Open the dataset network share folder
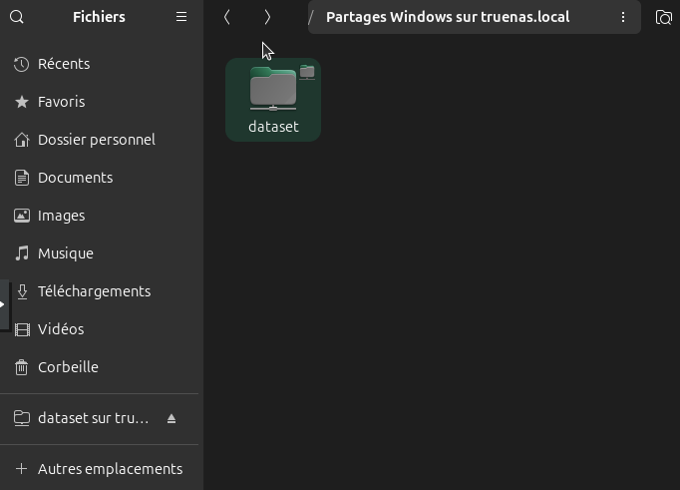This screenshot has height=490, width=680. coord(273,99)
